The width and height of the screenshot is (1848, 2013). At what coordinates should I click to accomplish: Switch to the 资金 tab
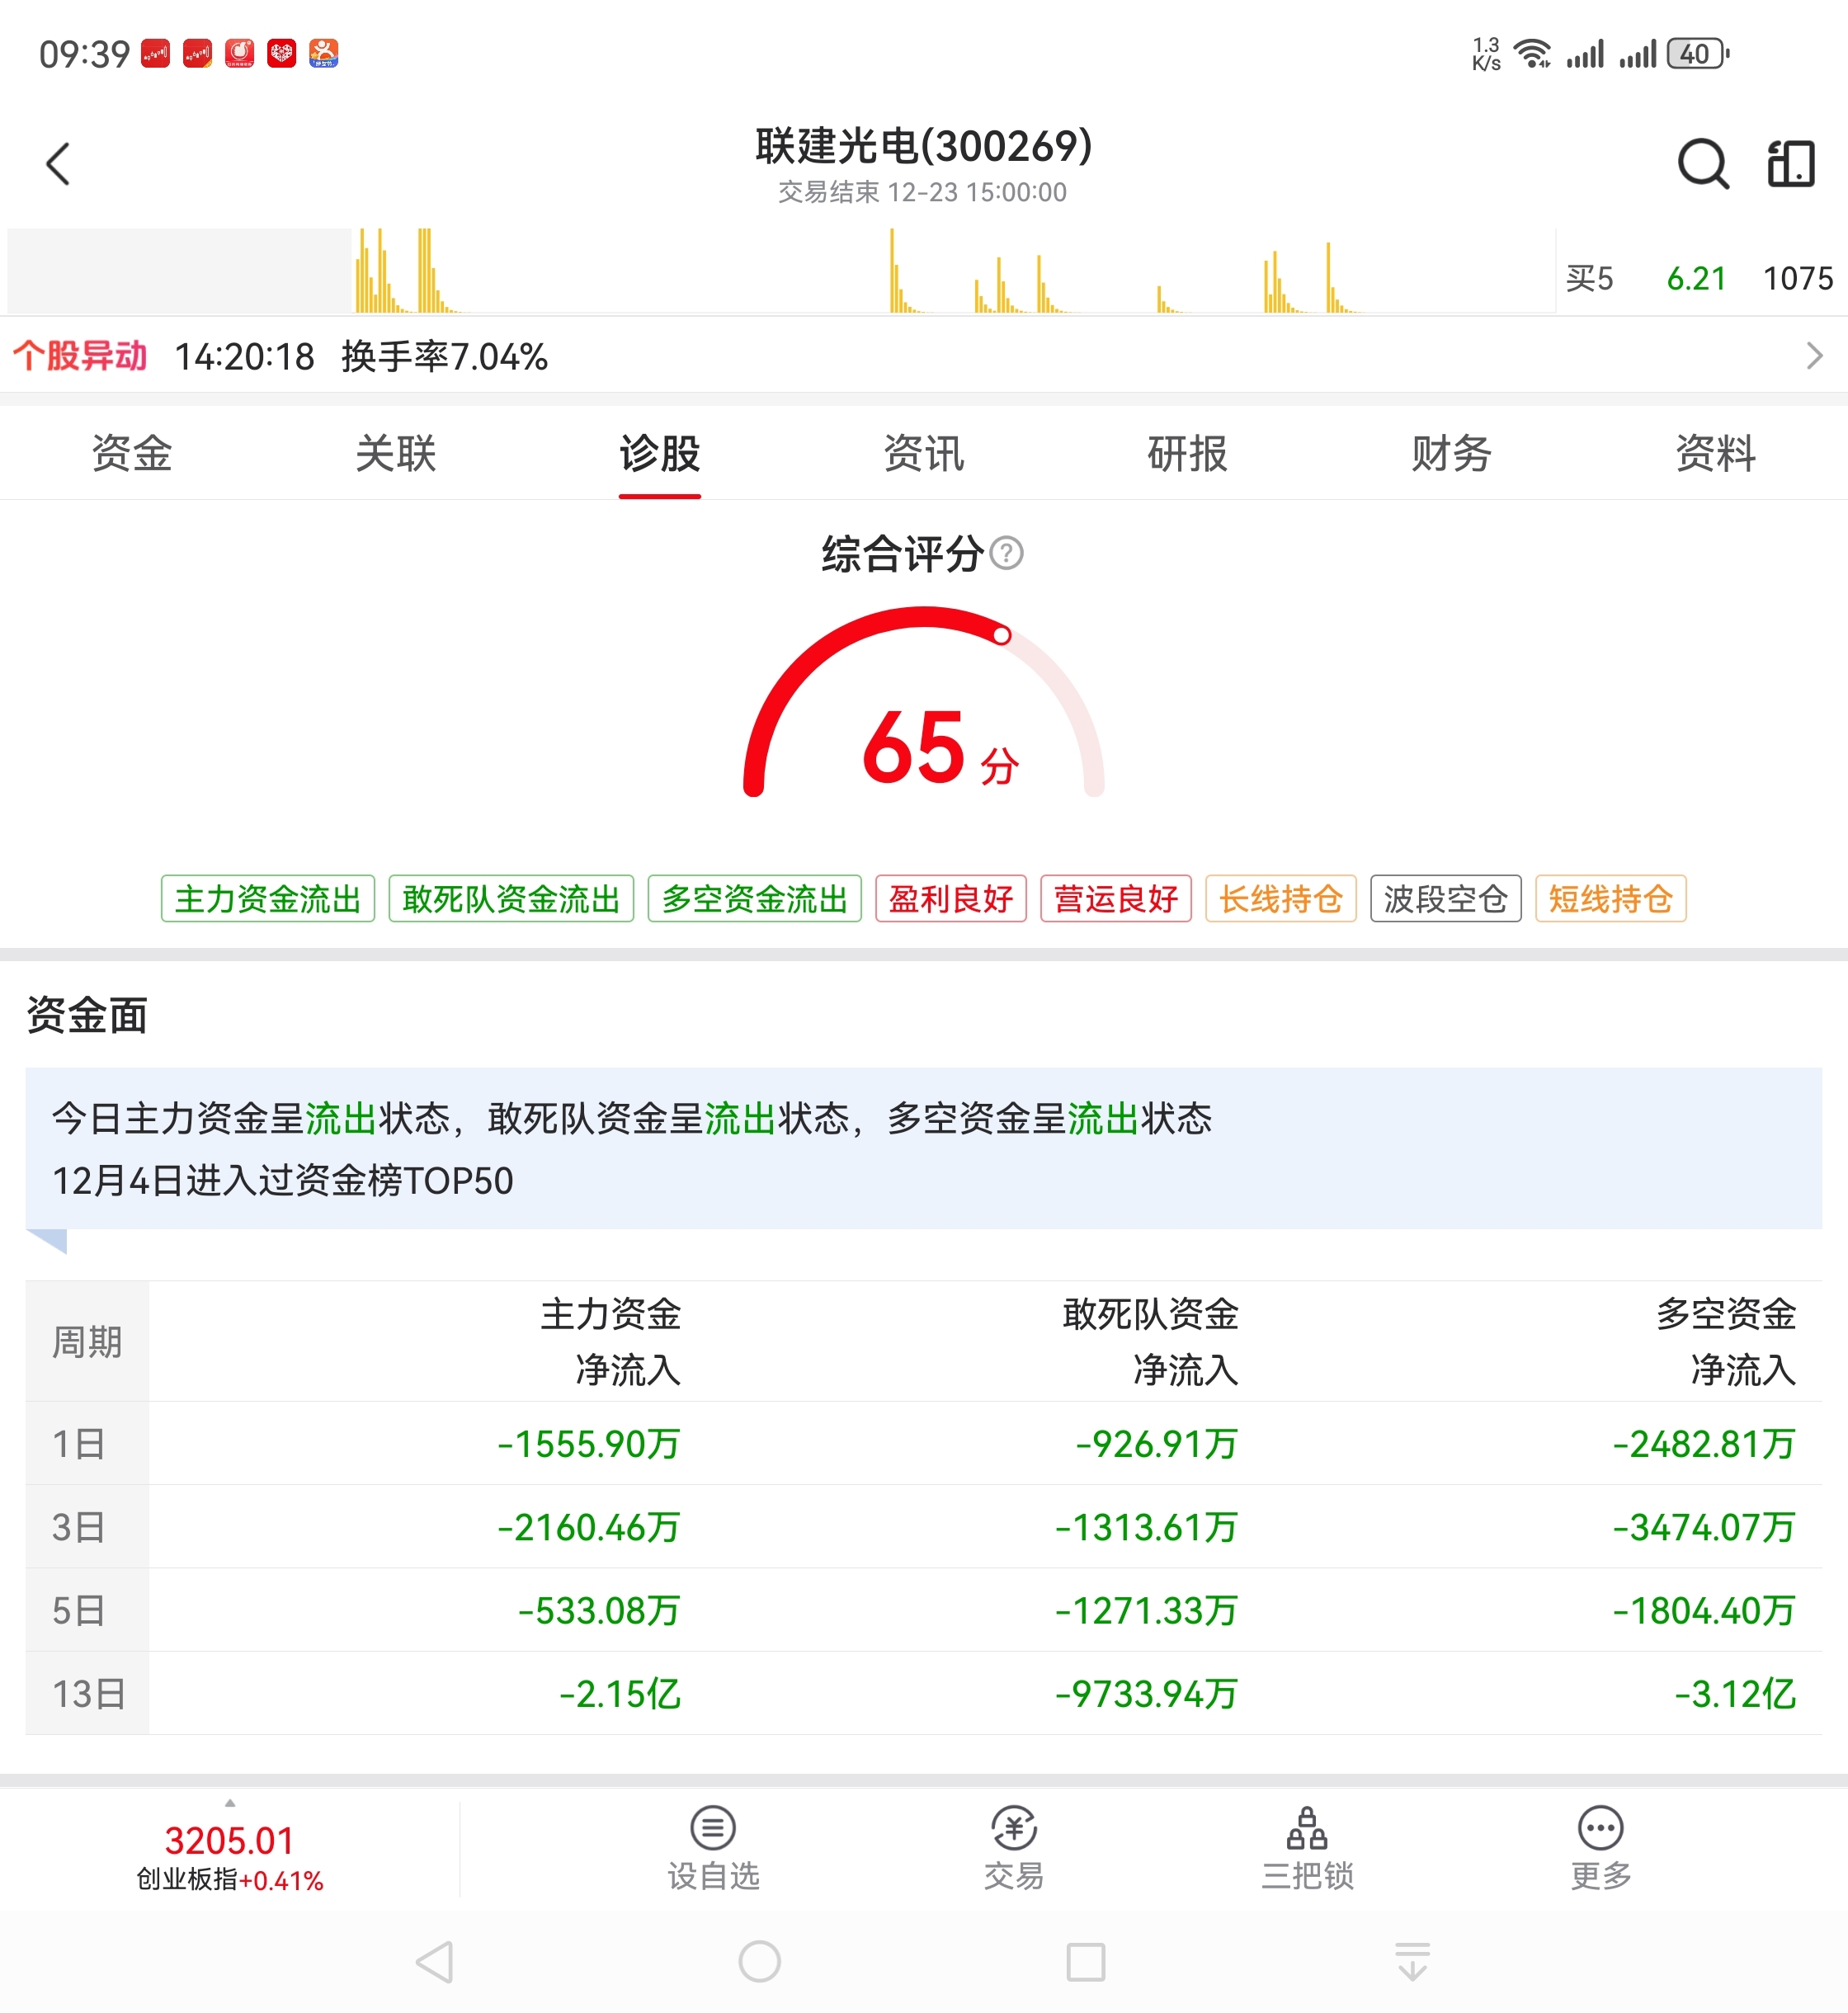pyautogui.click(x=131, y=453)
